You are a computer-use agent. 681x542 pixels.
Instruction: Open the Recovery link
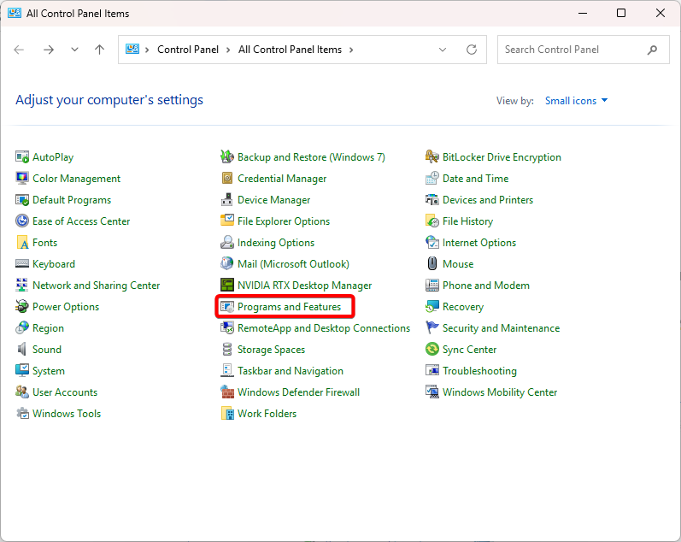coord(463,306)
